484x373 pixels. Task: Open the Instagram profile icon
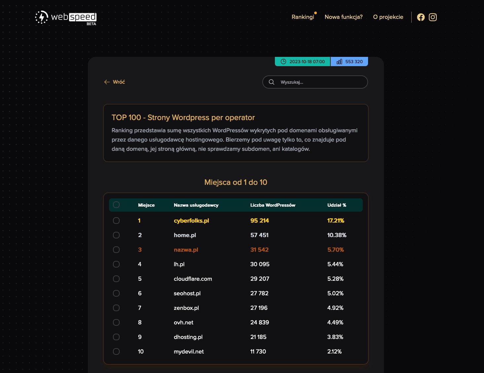click(x=433, y=17)
